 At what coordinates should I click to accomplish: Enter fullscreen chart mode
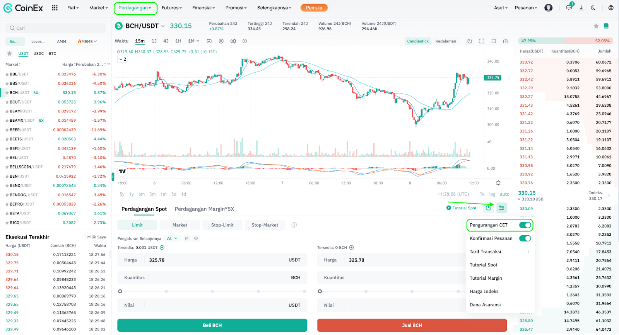pos(482,41)
